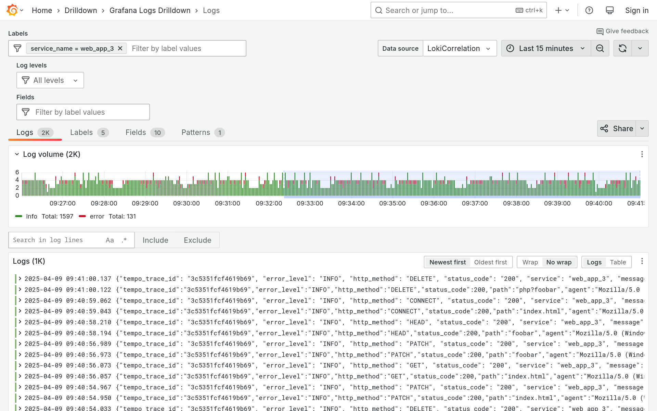The height and width of the screenshot is (411, 657).
Task: Open the All levels log level dropdown
Action: click(50, 80)
